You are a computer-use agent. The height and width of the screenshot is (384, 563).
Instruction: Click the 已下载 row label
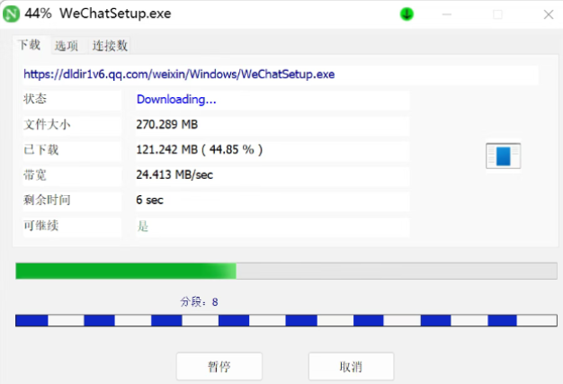point(41,149)
